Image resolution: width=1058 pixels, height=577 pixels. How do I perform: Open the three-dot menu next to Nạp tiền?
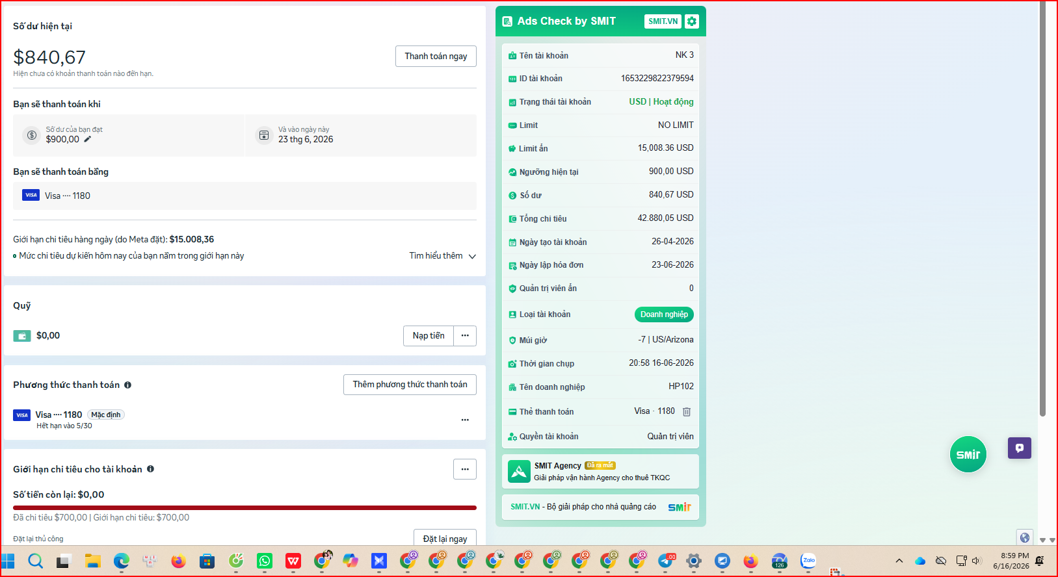(x=465, y=336)
